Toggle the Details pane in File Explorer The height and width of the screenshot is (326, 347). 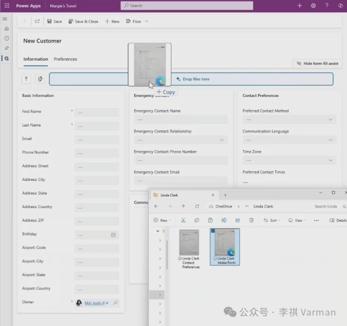tap(338, 220)
